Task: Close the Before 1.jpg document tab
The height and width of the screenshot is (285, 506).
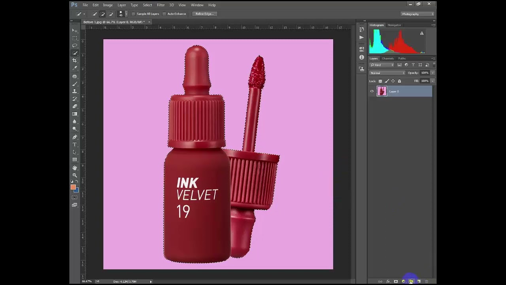Action: [149, 22]
